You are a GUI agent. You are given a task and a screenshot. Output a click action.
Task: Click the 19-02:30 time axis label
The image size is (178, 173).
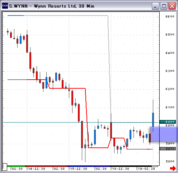click(x=146, y=169)
